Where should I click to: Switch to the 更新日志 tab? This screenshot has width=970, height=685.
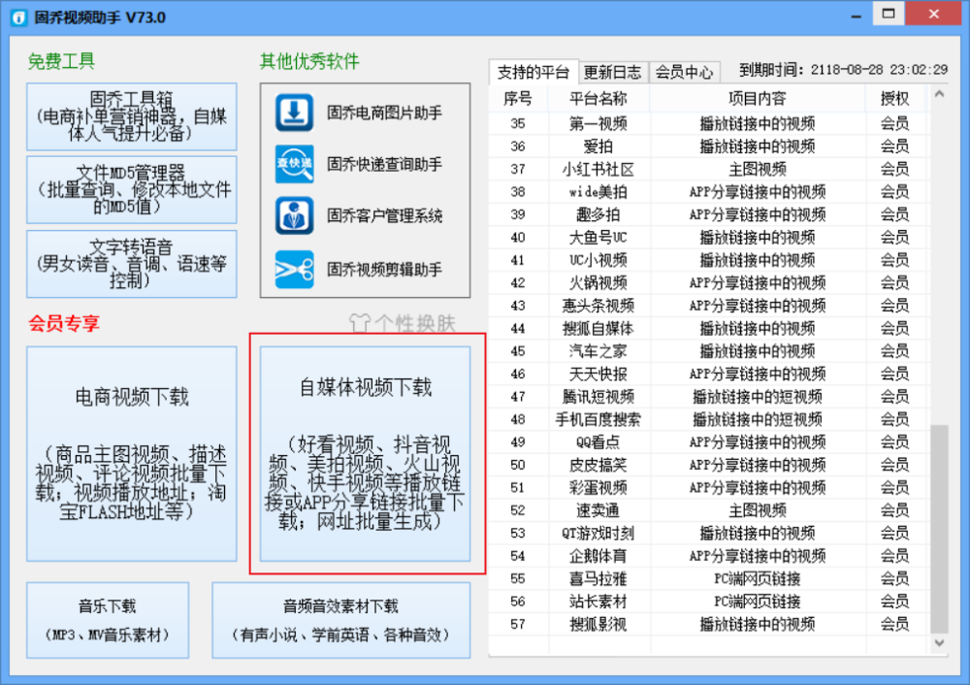[612, 73]
